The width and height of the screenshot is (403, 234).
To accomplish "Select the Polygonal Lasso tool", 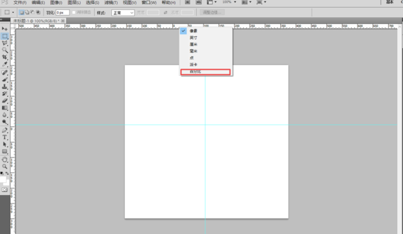I will (x=5, y=43).
